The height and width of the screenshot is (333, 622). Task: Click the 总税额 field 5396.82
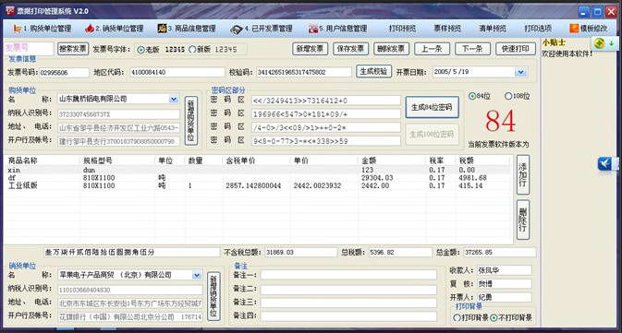tap(400, 252)
